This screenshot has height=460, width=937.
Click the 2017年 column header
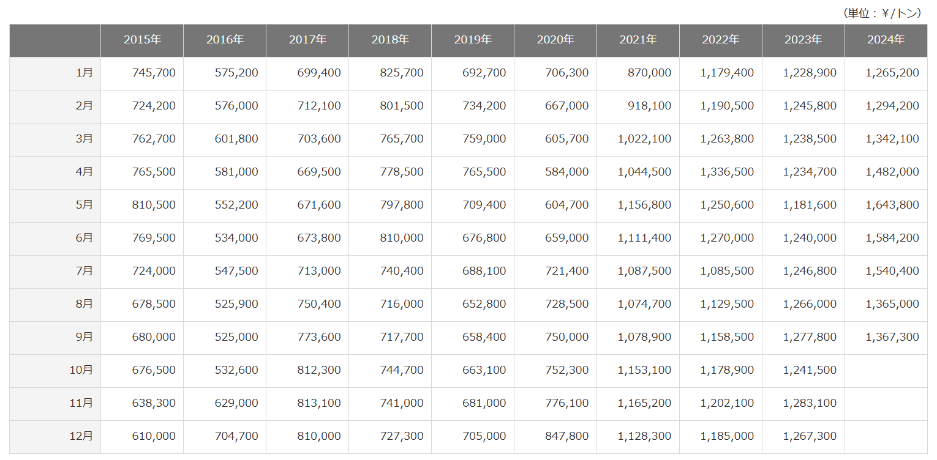pos(307,40)
